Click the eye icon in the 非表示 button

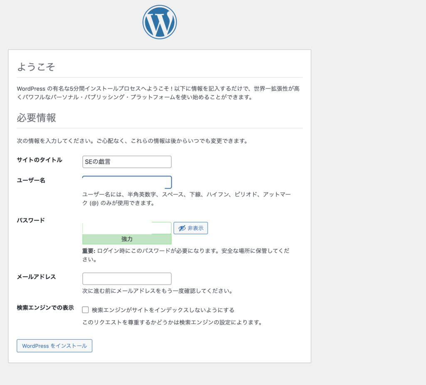[x=181, y=228]
